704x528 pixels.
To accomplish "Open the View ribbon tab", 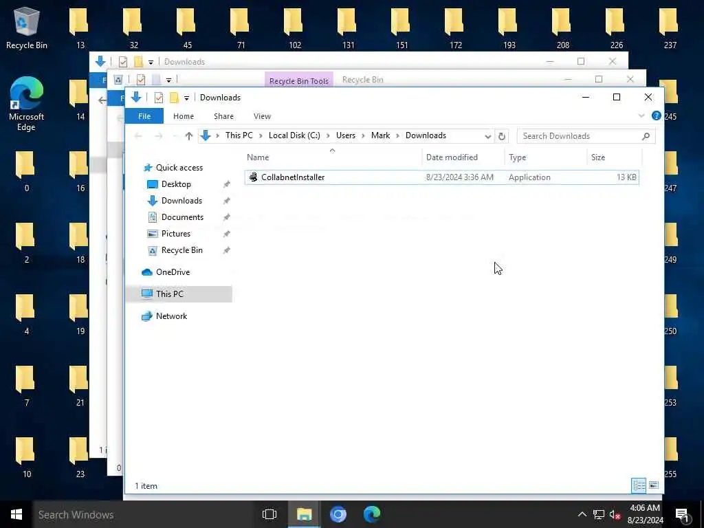I will [x=262, y=115].
